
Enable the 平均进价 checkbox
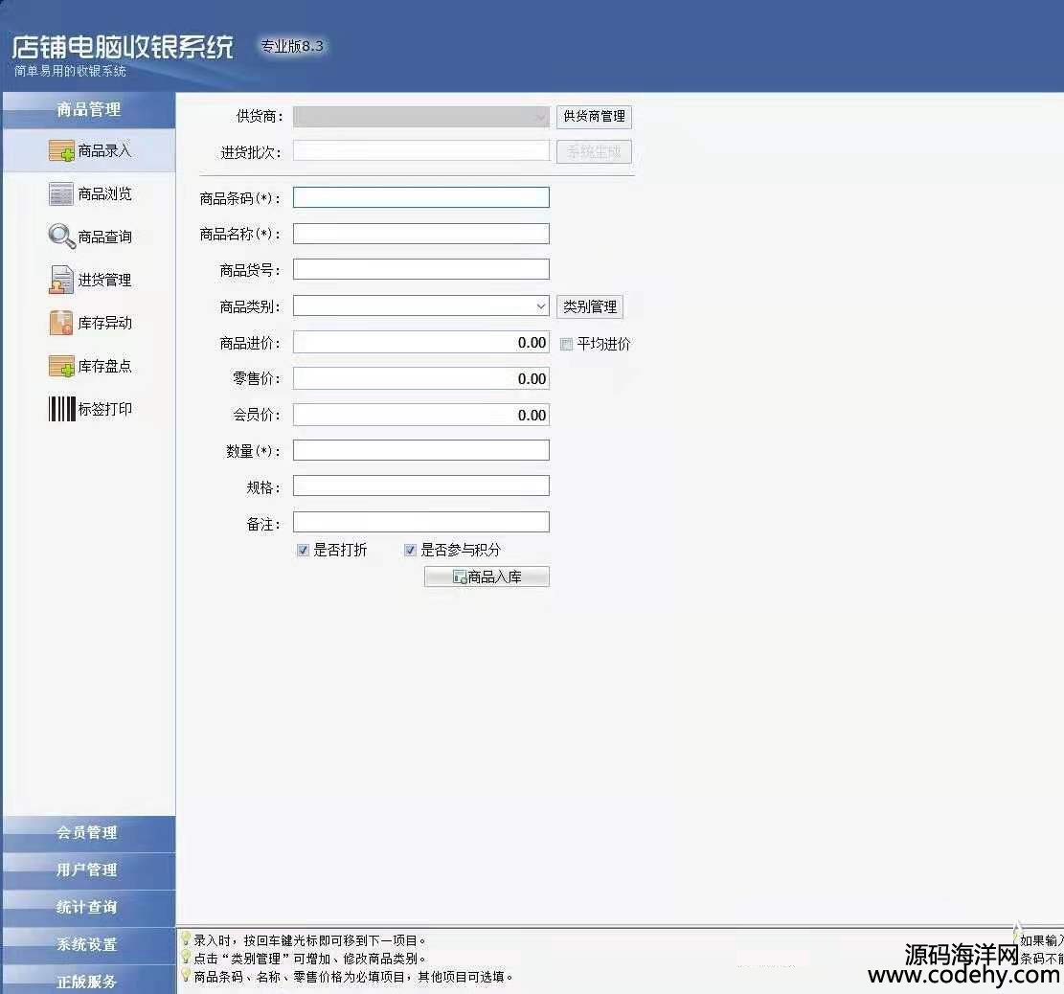pyautogui.click(x=567, y=345)
